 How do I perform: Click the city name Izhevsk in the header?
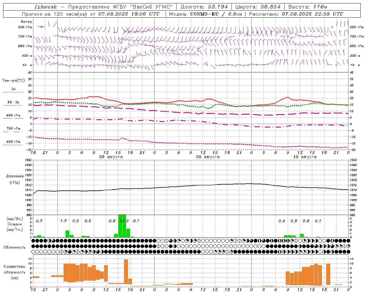[46, 7]
